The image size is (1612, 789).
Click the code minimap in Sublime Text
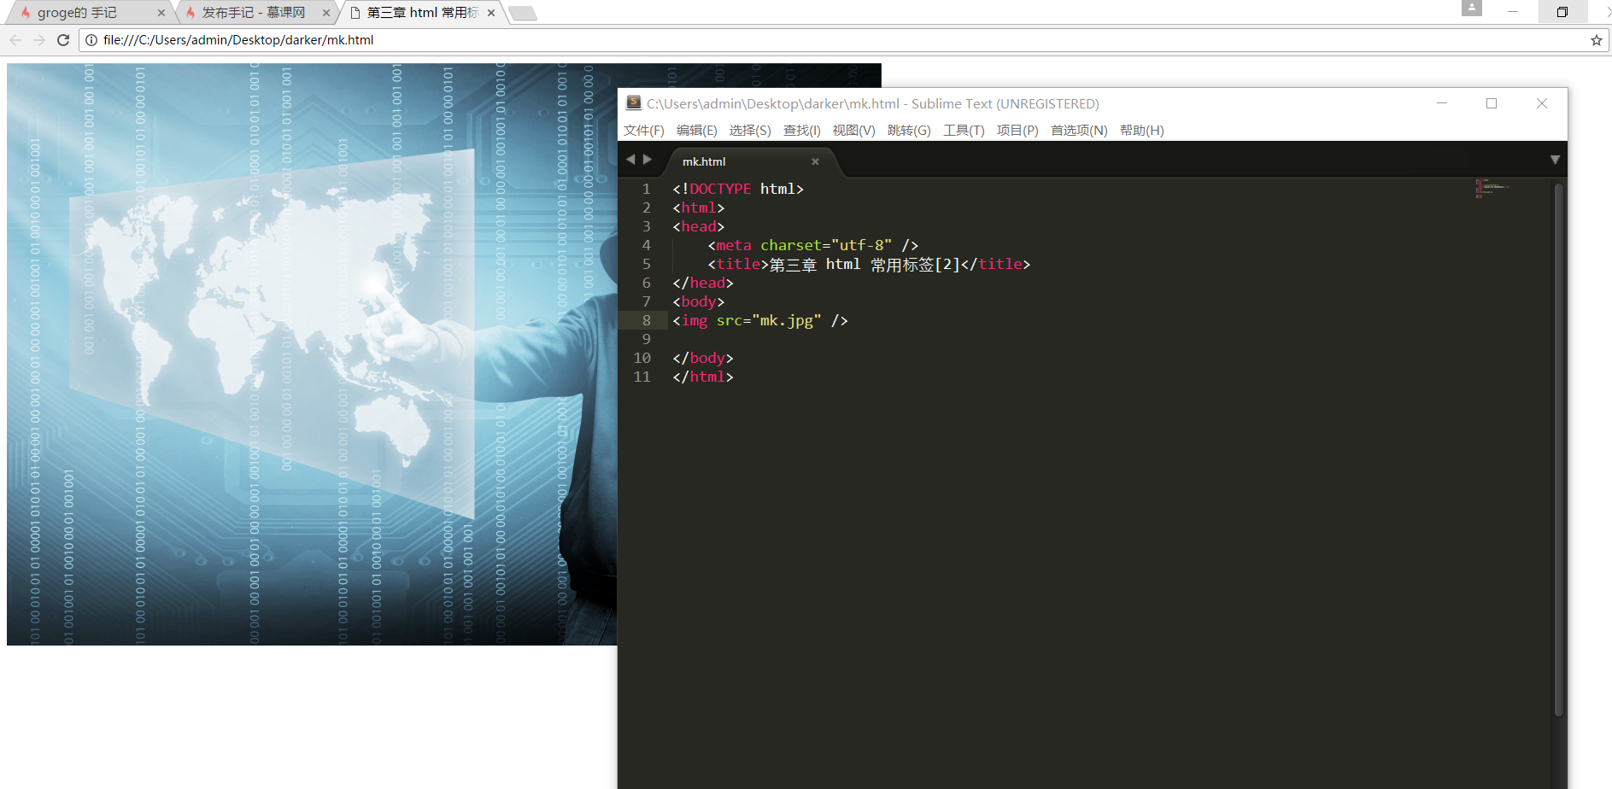[1492, 189]
